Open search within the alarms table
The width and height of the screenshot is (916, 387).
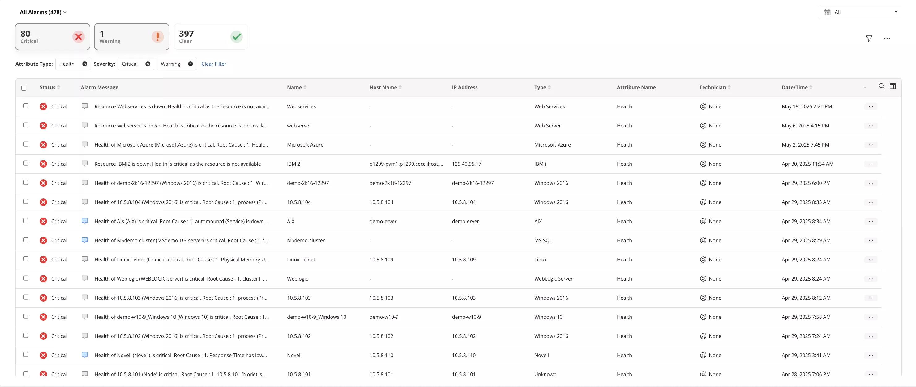[x=881, y=86]
